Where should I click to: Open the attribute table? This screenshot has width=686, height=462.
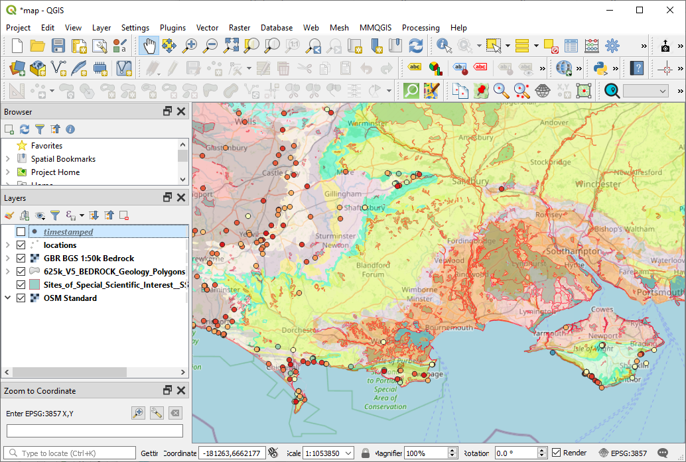coord(571,46)
